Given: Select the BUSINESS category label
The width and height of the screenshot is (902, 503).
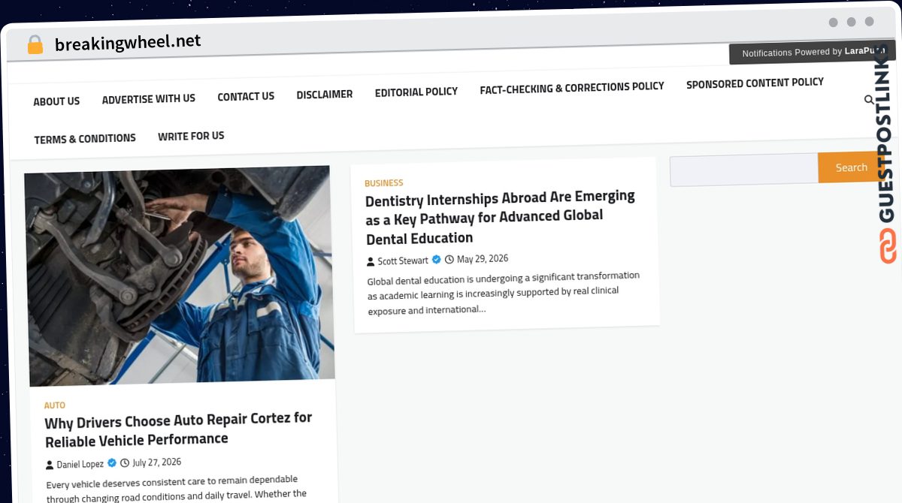Looking at the screenshot, I should pyautogui.click(x=383, y=183).
